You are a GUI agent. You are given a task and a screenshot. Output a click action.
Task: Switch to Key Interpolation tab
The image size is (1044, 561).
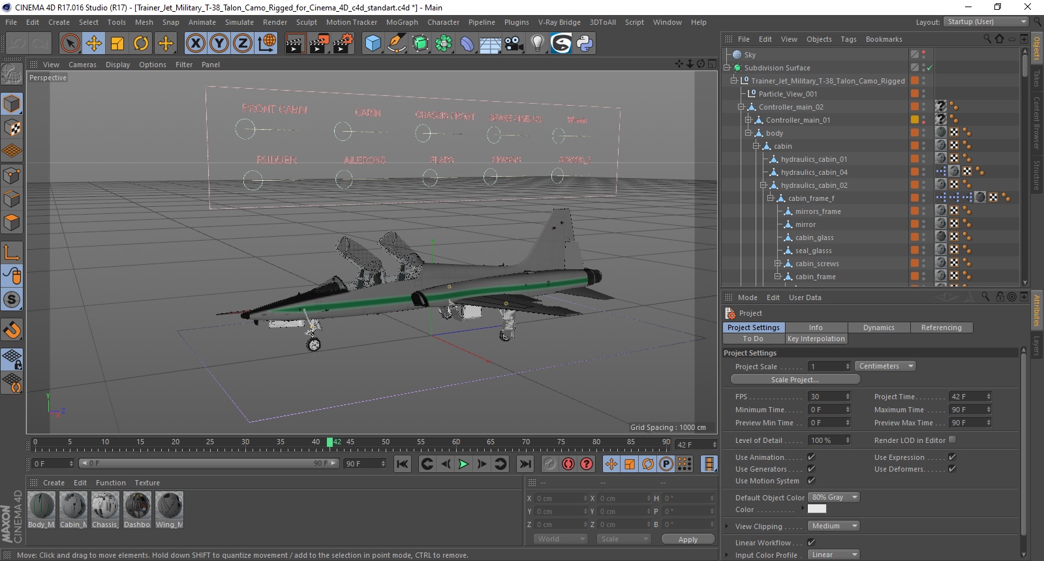816,339
